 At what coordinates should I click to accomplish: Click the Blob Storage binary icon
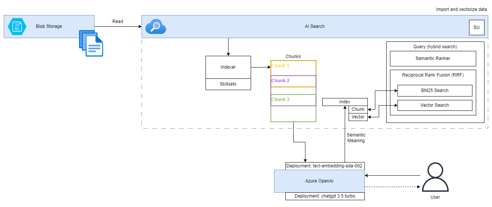[x=17, y=26]
